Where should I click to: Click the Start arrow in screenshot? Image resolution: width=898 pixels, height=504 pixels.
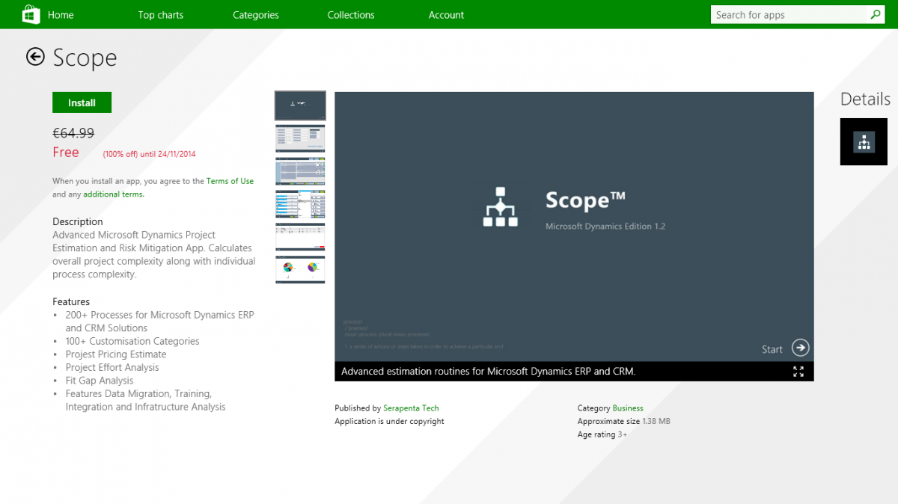click(x=801, y=348)
